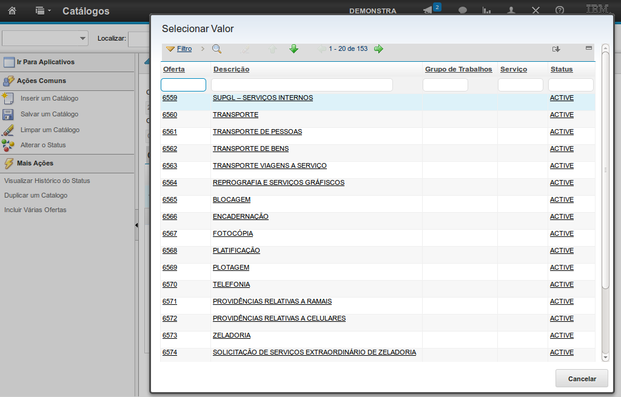Viewport: 621px width, 397px height.
Task: Click the download icon in dialog toolbar
Action: coord(556,49)
